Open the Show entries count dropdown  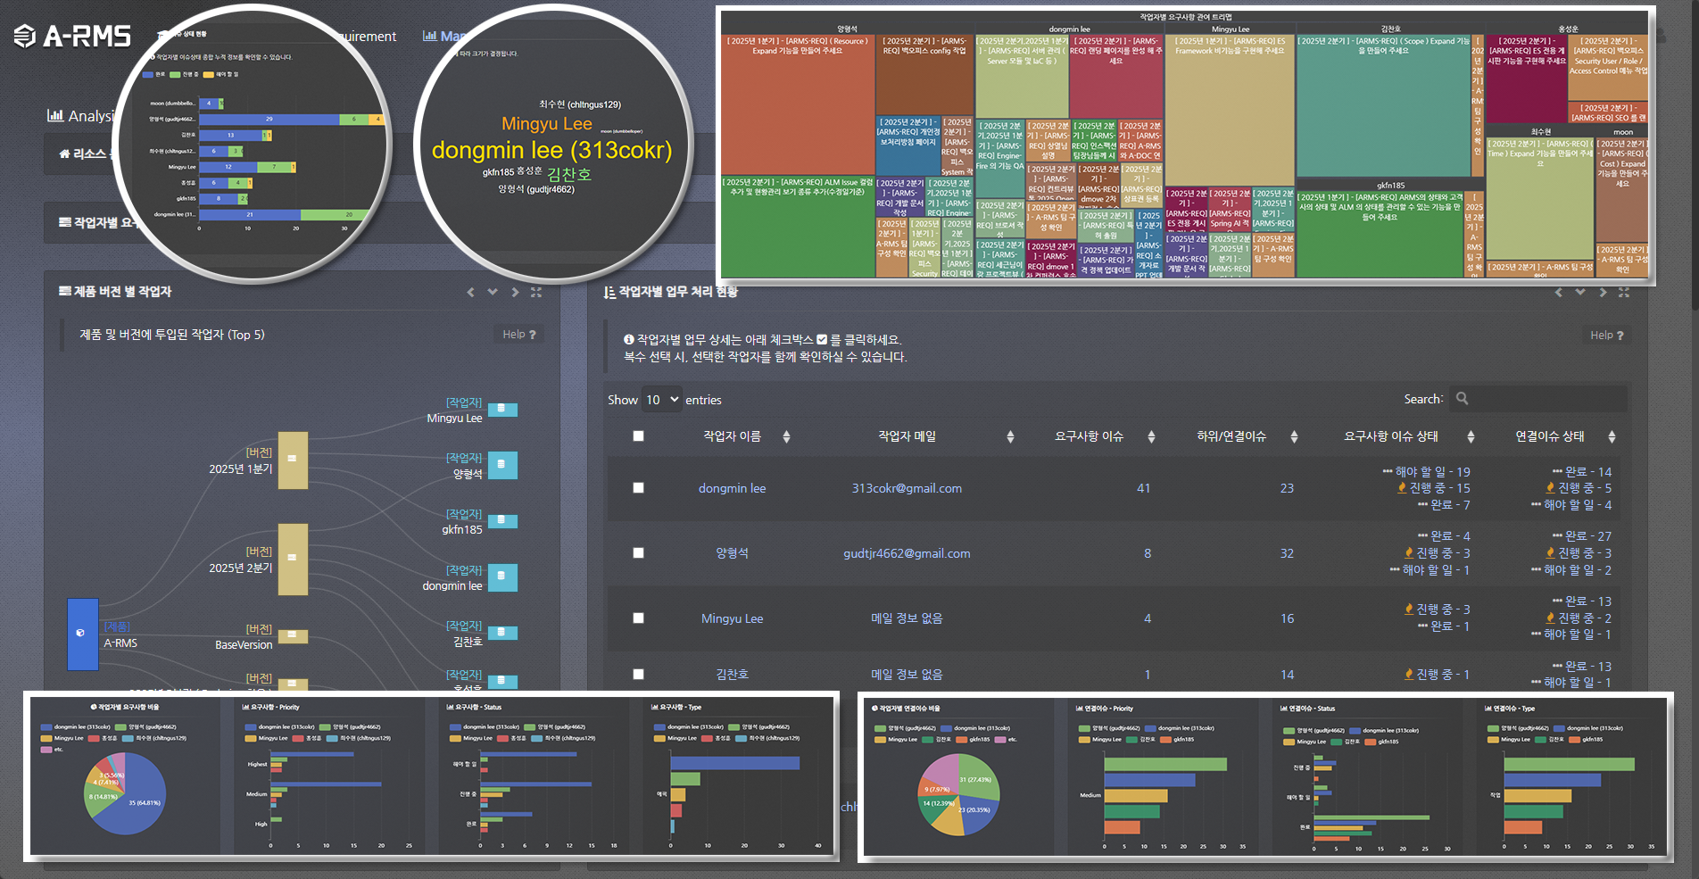tap(661, 400)
